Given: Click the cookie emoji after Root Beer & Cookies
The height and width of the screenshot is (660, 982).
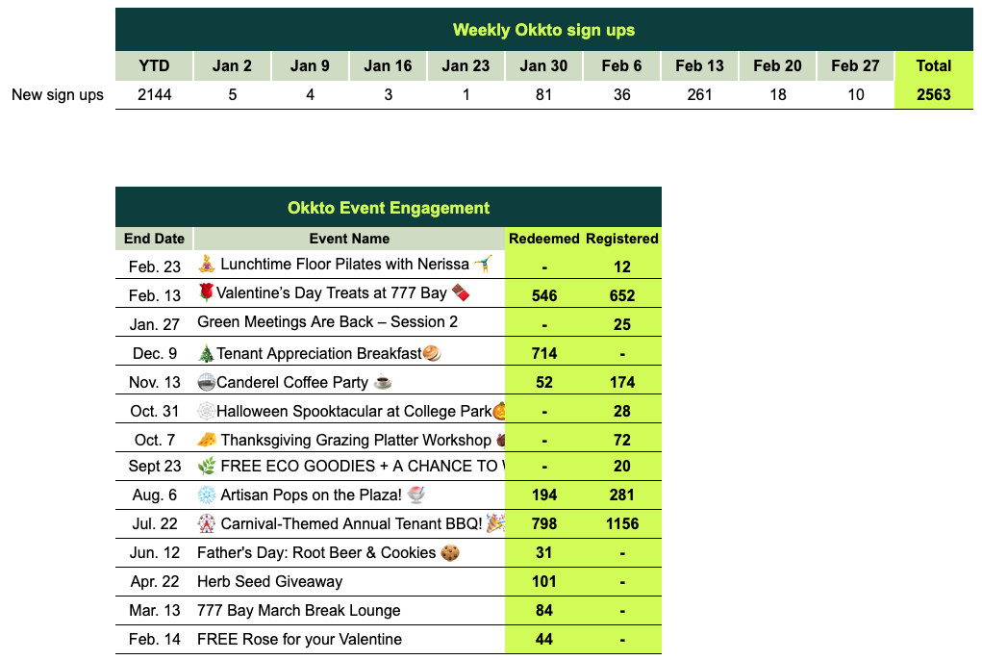Looking at the screenshot, I should [450, 553].
